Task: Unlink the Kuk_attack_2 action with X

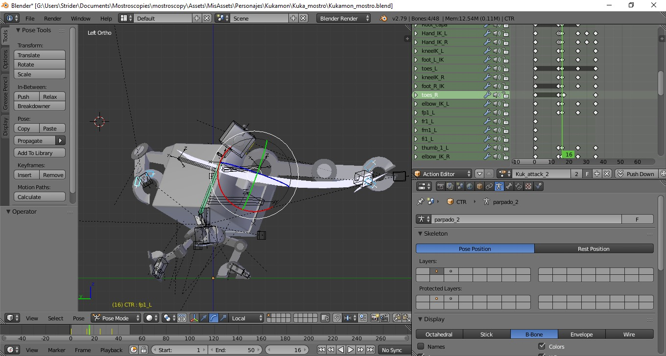Action: 607,174
